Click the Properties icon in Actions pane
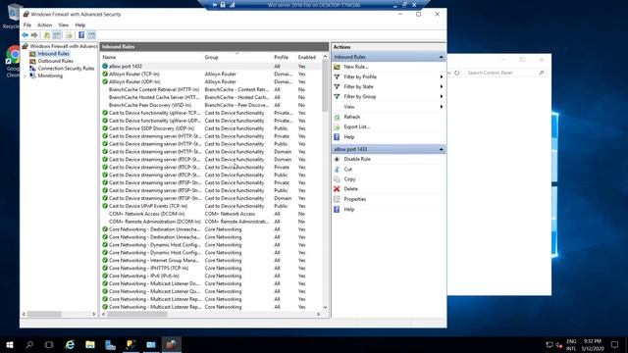The height and width of the screenshot is (353, 628). (337, 199)
